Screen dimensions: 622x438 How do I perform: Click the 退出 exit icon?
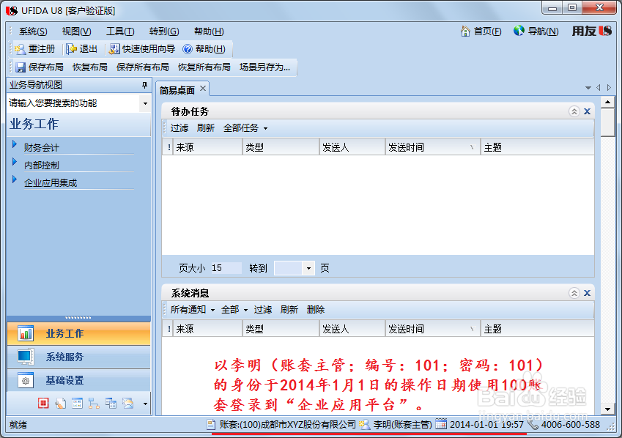(71, 49)
